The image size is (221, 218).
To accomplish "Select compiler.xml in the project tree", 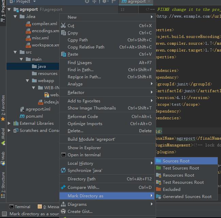I will [44, 24].
